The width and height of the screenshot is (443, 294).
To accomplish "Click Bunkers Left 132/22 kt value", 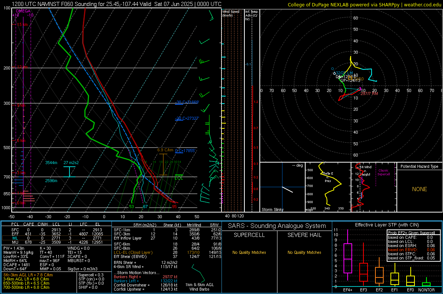I will 169,281.
